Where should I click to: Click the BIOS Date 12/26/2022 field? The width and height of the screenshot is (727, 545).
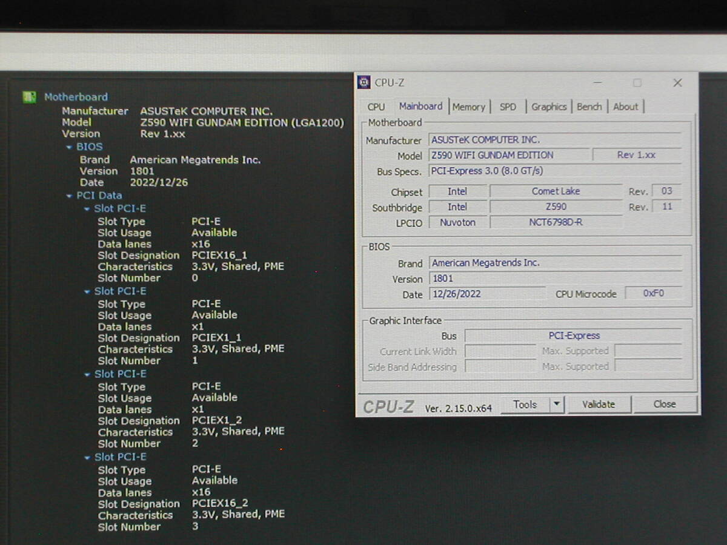coord(487,294)
